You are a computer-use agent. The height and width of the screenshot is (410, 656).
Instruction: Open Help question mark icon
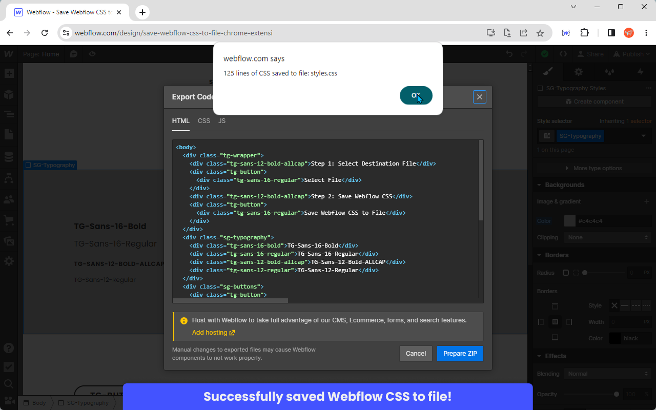click(9, 348)
